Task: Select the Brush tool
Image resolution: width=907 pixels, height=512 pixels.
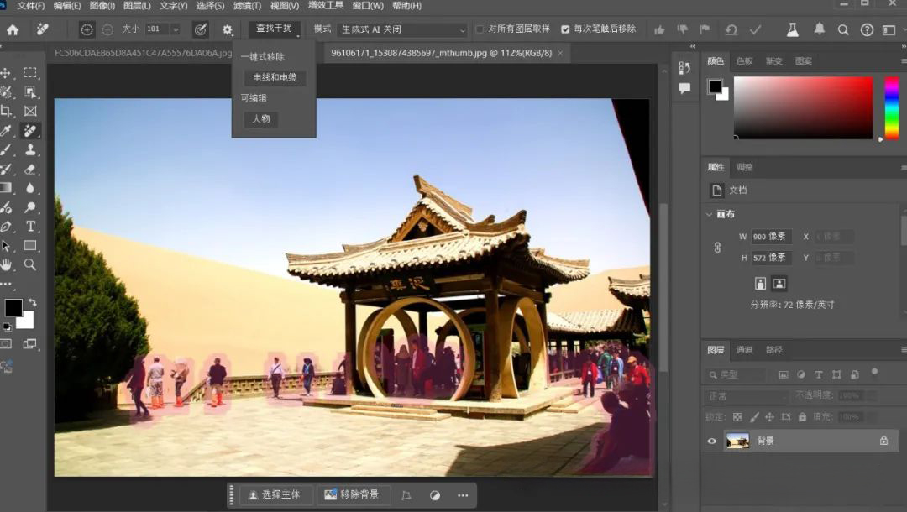Action: [7, 149]
